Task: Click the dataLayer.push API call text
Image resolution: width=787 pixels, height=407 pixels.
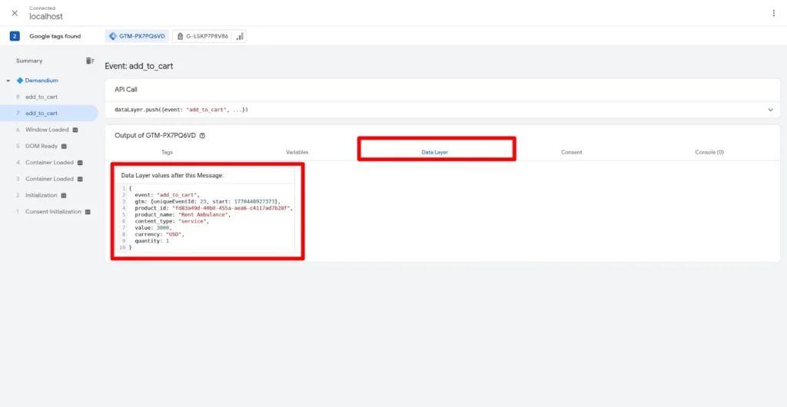Action: (x=181, y=109)
